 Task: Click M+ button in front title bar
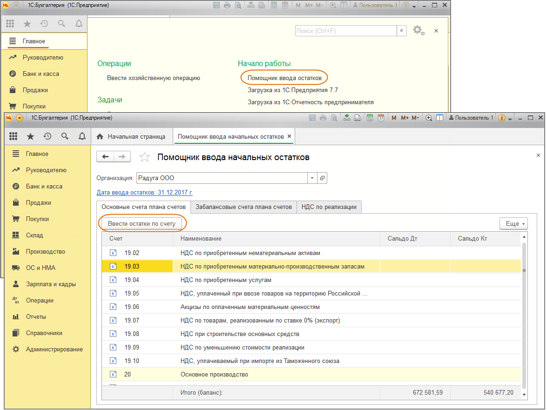[405, 118]
